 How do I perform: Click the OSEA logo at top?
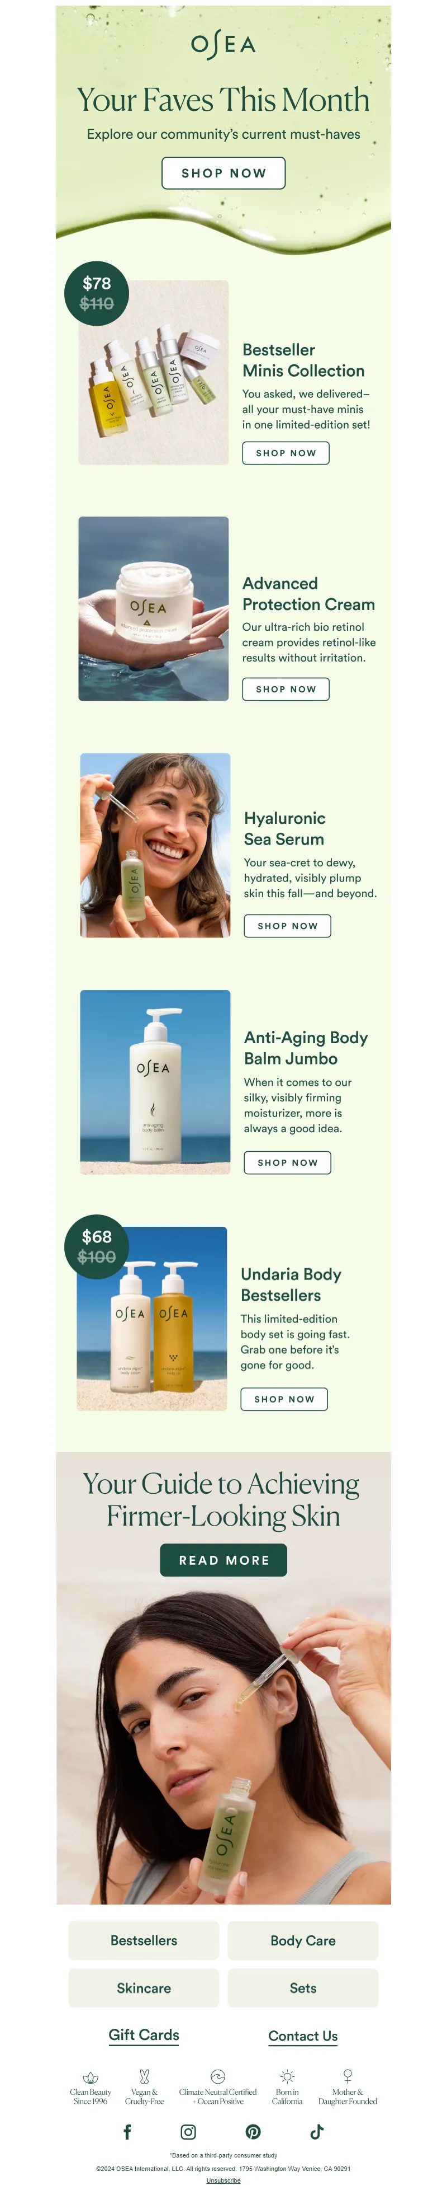(223, 44)
